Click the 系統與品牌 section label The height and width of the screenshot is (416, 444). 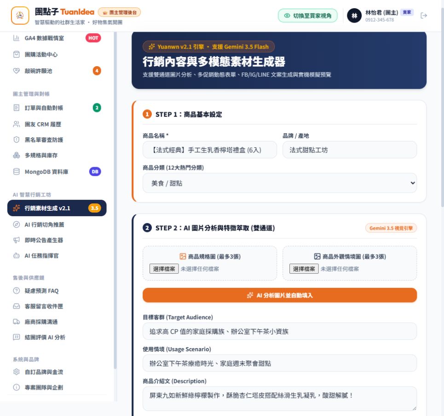[26, 360]
